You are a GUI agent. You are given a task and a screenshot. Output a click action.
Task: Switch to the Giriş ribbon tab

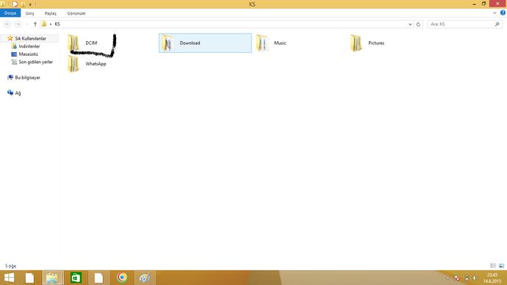pyautogui.click(x=29, y=13)
